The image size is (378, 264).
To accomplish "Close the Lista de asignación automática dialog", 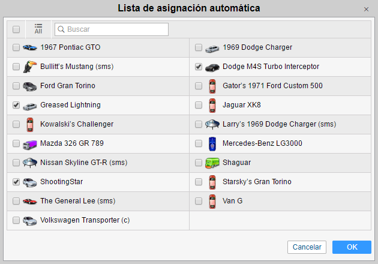I will (366, 9).
